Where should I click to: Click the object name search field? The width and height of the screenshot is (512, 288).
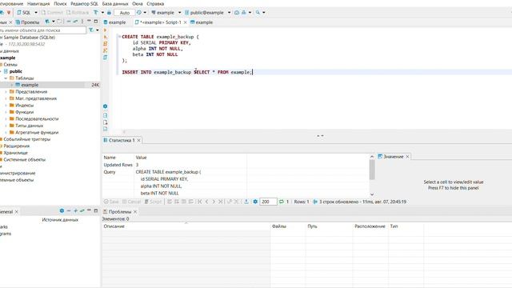(42, 30)
